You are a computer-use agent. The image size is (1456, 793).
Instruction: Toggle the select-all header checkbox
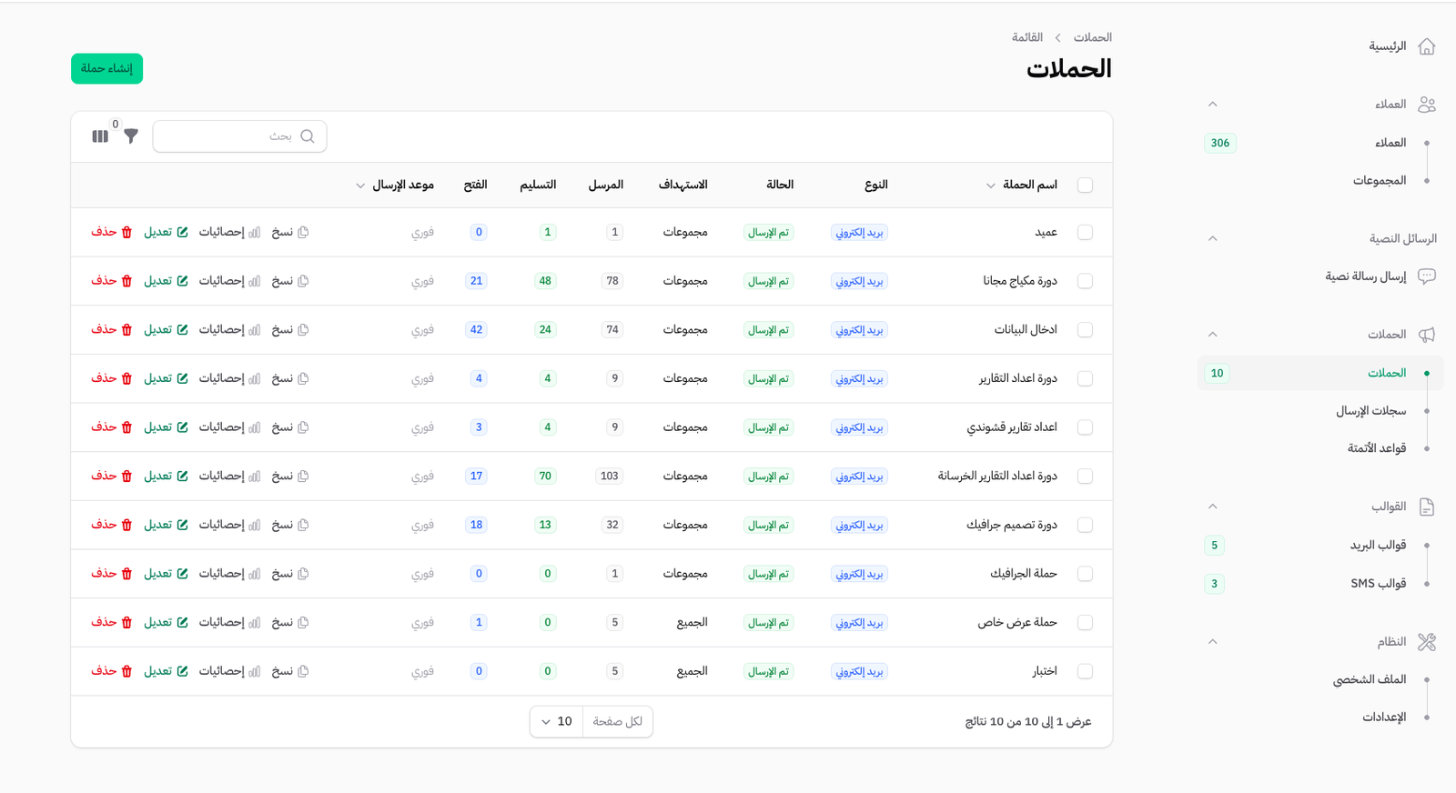(x=1085, y=186)
